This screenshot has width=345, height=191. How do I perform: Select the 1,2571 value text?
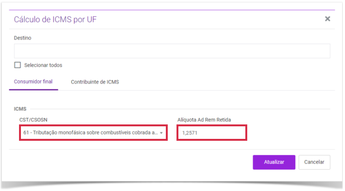click(x=190, y=133)
